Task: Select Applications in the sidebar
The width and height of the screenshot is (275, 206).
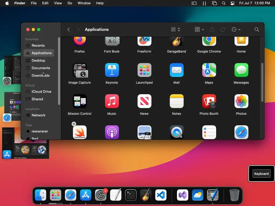Action: click(x=39, y=53)
